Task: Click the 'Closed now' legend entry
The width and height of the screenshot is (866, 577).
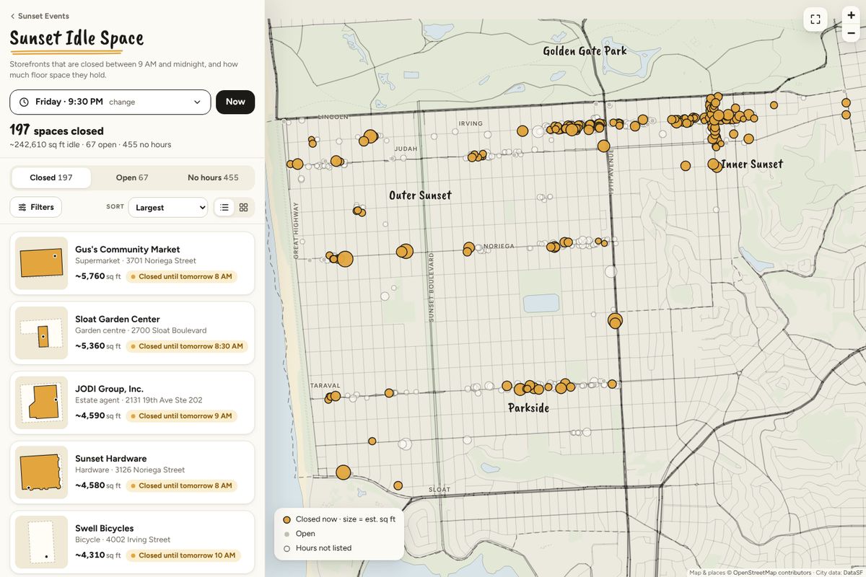Action: click(339, 519)
